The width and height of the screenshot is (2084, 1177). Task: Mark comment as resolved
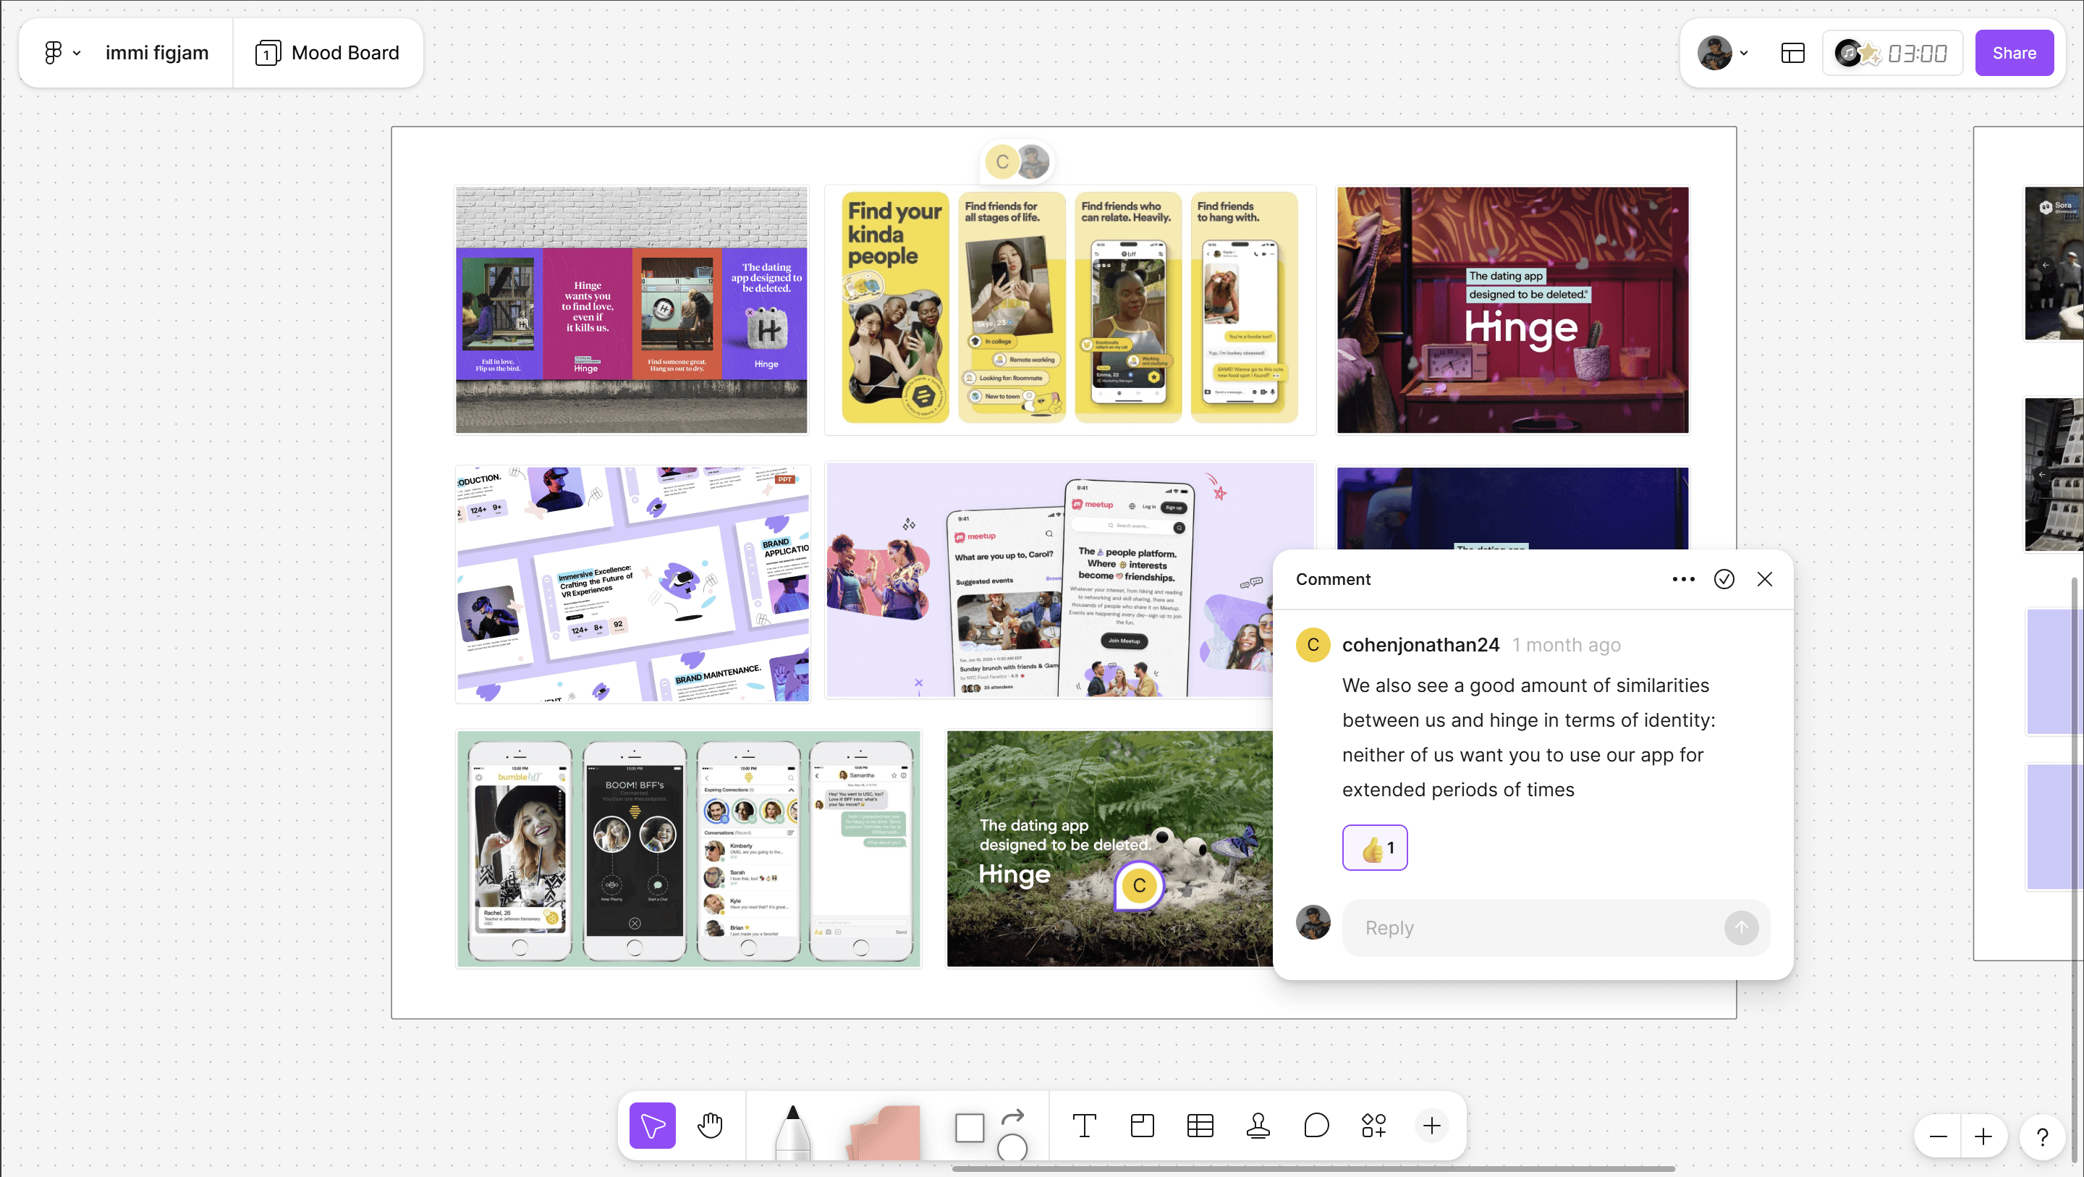(x=1724, y=579)
